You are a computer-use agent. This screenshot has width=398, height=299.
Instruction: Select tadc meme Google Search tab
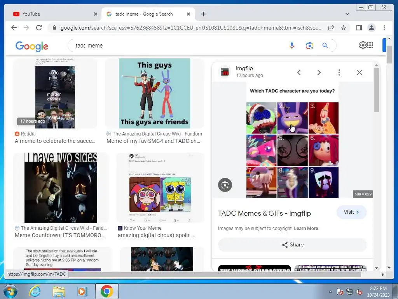click(148, 14)
